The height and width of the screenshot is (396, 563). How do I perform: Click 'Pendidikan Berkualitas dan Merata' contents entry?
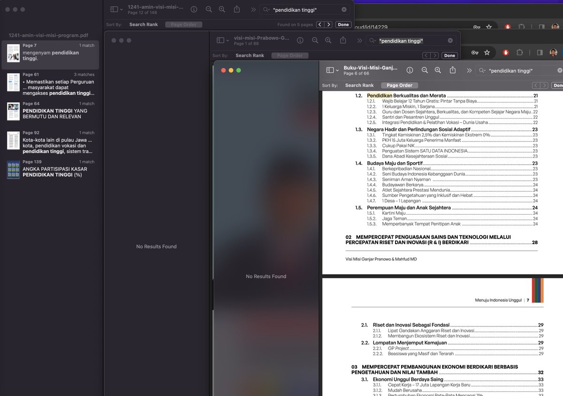pyautogui.click(x=406, y=96)
